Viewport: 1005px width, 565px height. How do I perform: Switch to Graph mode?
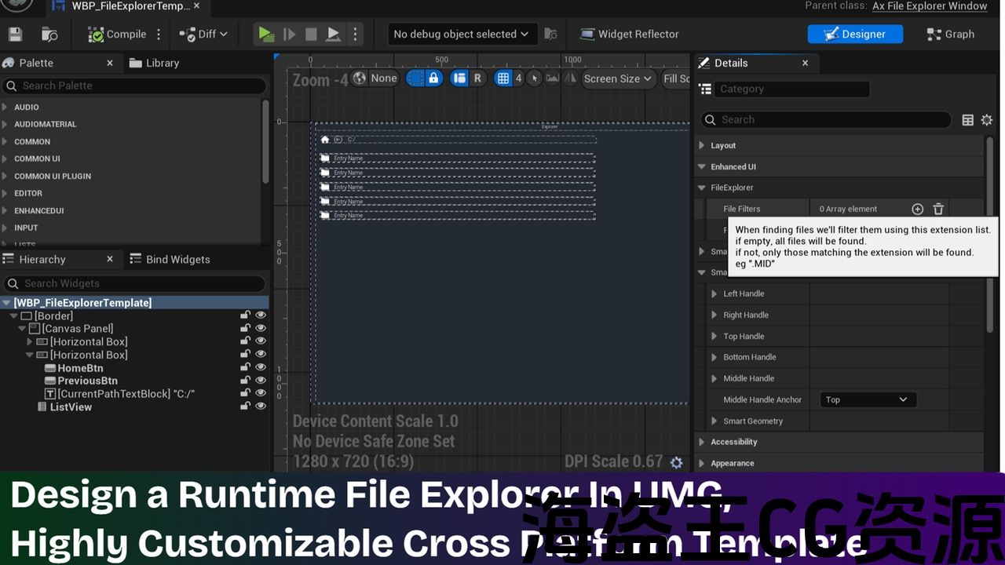(950, 35)
